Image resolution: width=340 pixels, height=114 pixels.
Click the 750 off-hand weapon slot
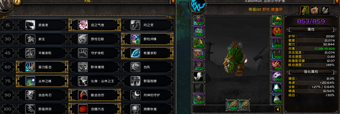[x=244, y=105]
